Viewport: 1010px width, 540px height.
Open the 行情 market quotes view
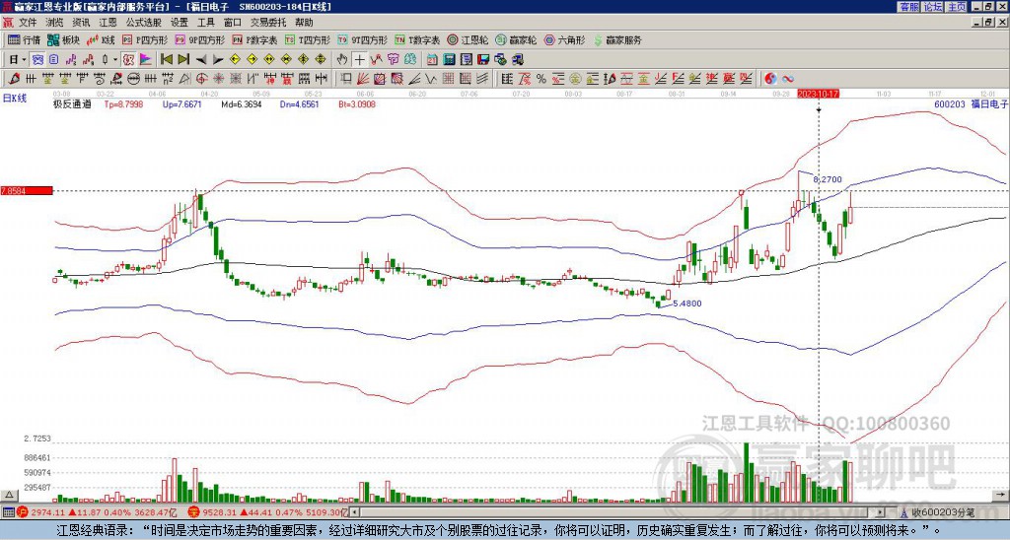point(25,39)
